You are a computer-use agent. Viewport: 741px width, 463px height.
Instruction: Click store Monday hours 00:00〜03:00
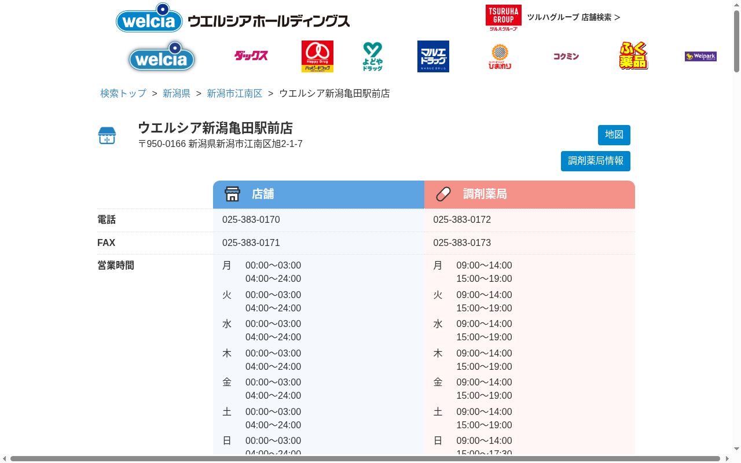(273, 266)
